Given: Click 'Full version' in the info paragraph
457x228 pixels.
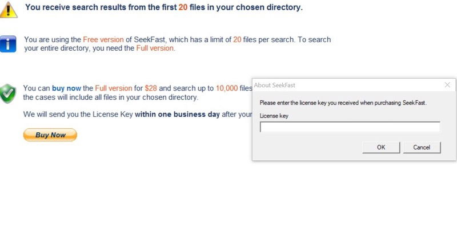Looking at the screenshot, I should (x=155, y=48).
